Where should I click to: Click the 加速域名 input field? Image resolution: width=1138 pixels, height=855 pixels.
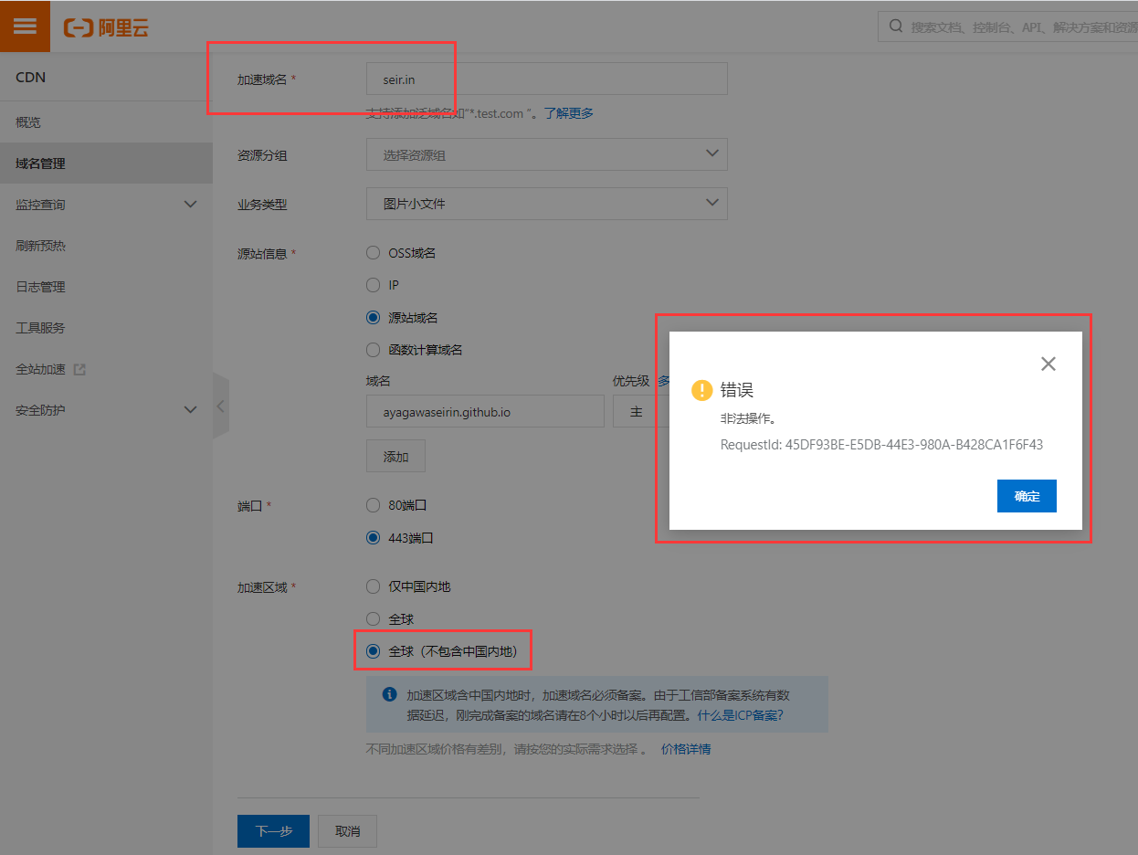[x=546, y=79]
